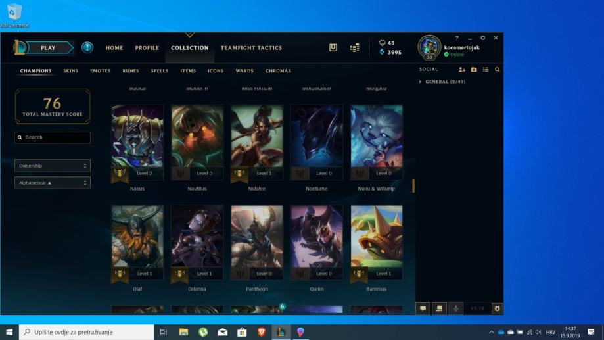The height and width of the screenshot is (340, 604).
Task: Open Brave browser on taskbar
Action: pyautogui.click(x=262, y=332)
